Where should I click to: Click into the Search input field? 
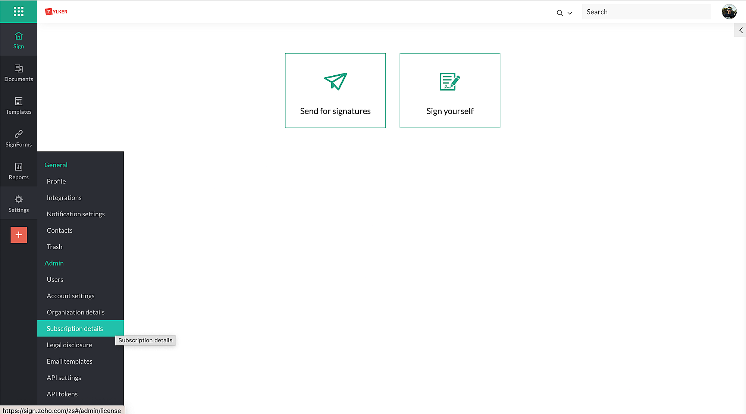tap(646, 12)
